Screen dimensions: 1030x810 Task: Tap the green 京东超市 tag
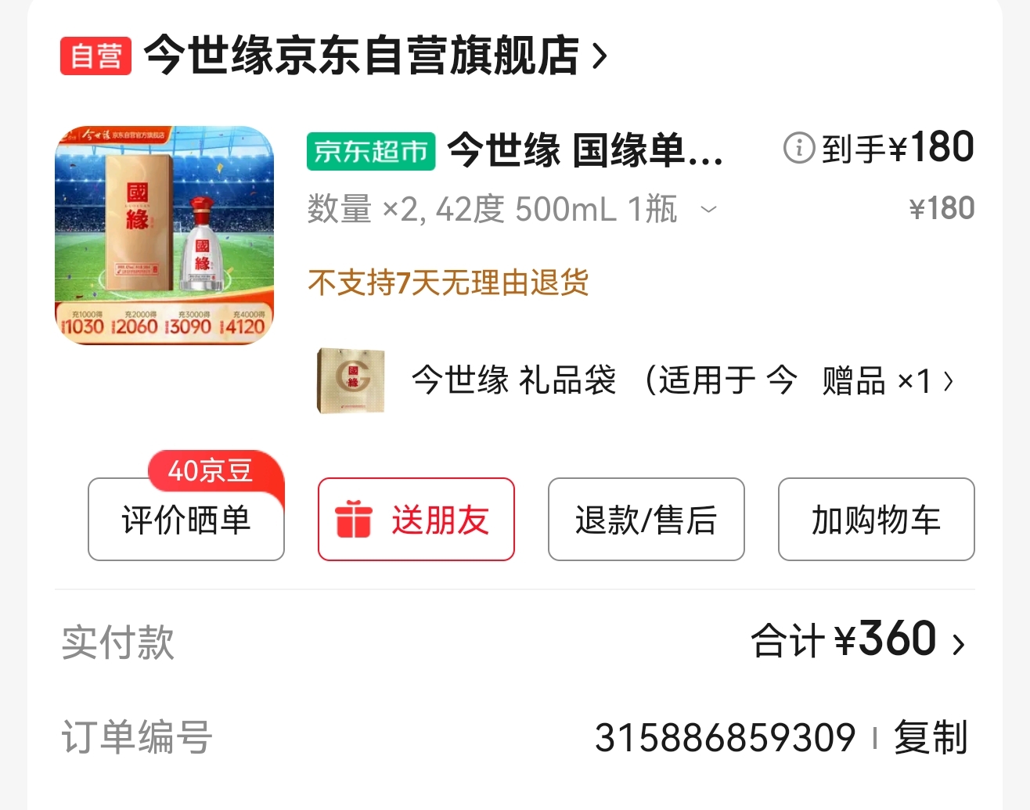pos(371,151)
